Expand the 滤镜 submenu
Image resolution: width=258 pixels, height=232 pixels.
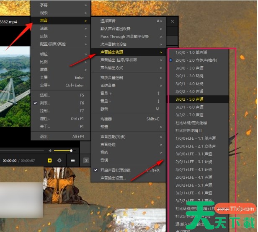[x=61, y=29]
